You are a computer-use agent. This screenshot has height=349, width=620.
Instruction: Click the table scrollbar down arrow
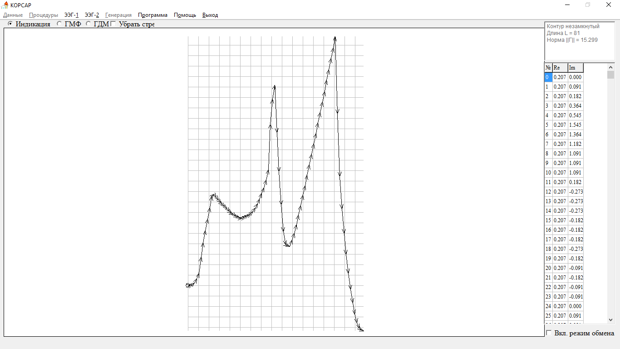(610, 320)
